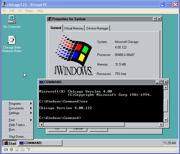Open the CD menu in Virtual PC

[x=20, y=11]
